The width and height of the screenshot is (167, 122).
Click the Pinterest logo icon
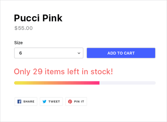click(70, 102)
